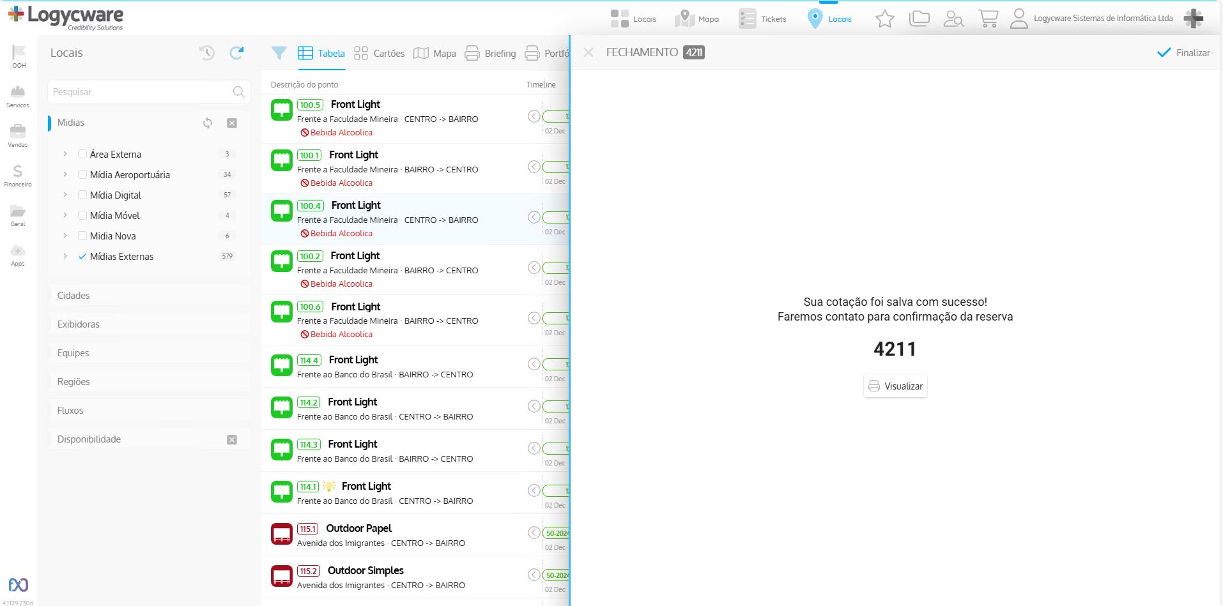This screenshot has height=606, width=1223.
Task: Click the filter funnel icon
Action: pyautogui.click(x=279, y=53)
